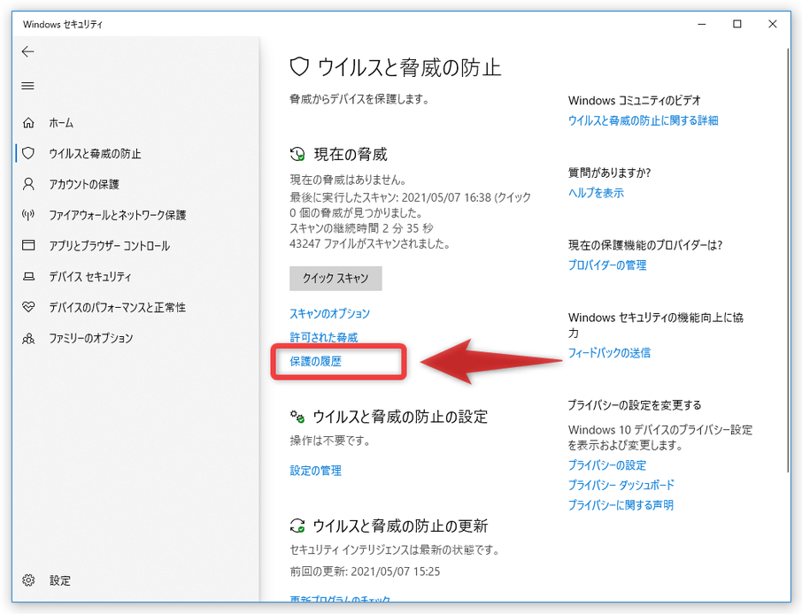The width and height of the screenshot is (802, 614).
Task: Go to アプリとブラウザー コントロール
Action: coord(110,246)
